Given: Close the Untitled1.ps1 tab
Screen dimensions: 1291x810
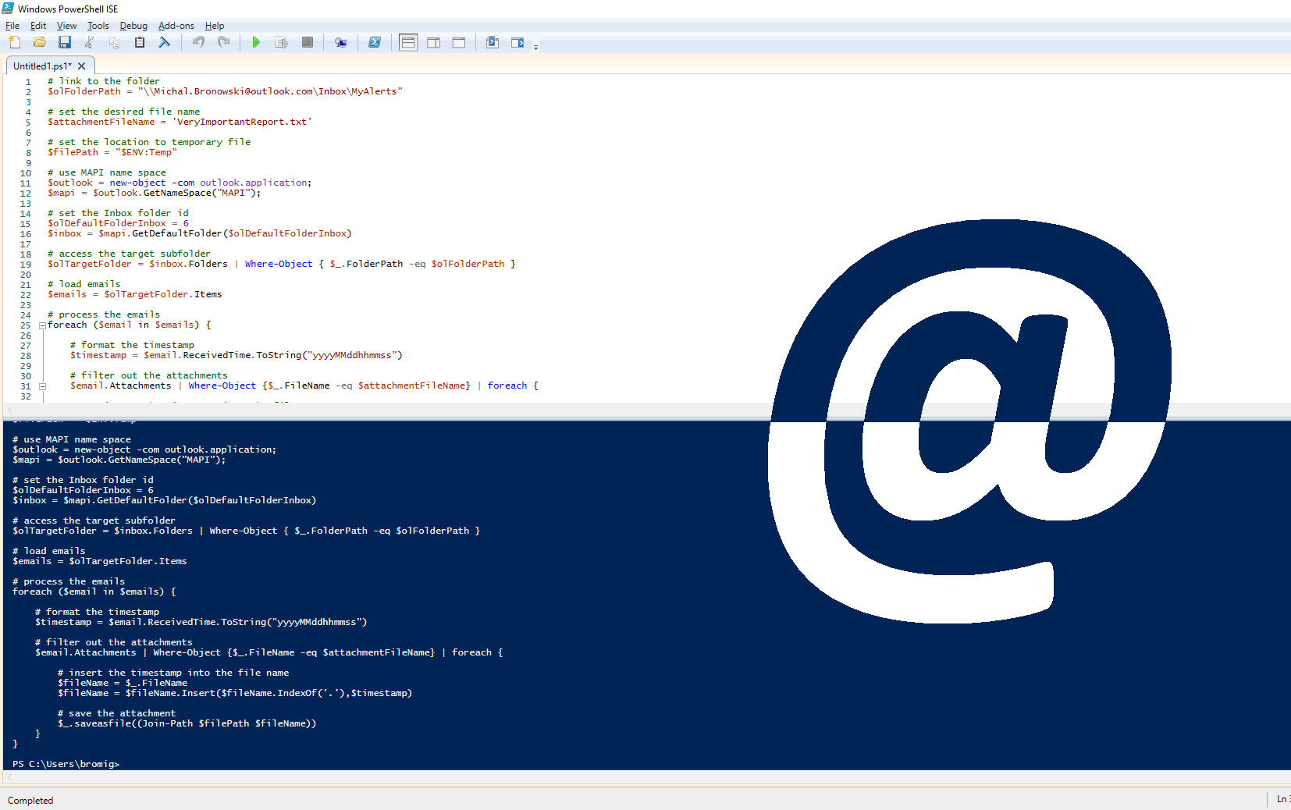Looking at the screenshot, I should [82, 66].
